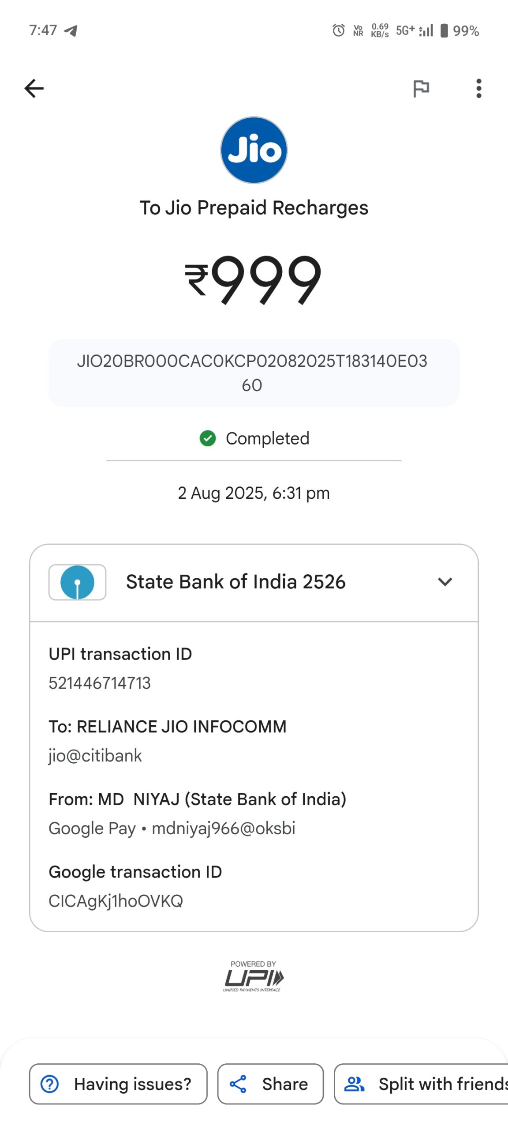Tap the Powered by UPI logo
Viewport: 508px width, 1130px height.
(x=254, y=977)
